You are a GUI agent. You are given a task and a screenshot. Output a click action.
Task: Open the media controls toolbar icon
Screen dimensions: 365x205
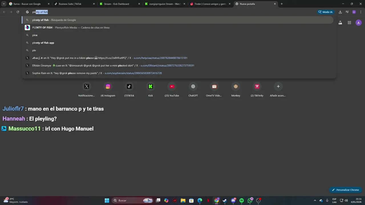347,12
